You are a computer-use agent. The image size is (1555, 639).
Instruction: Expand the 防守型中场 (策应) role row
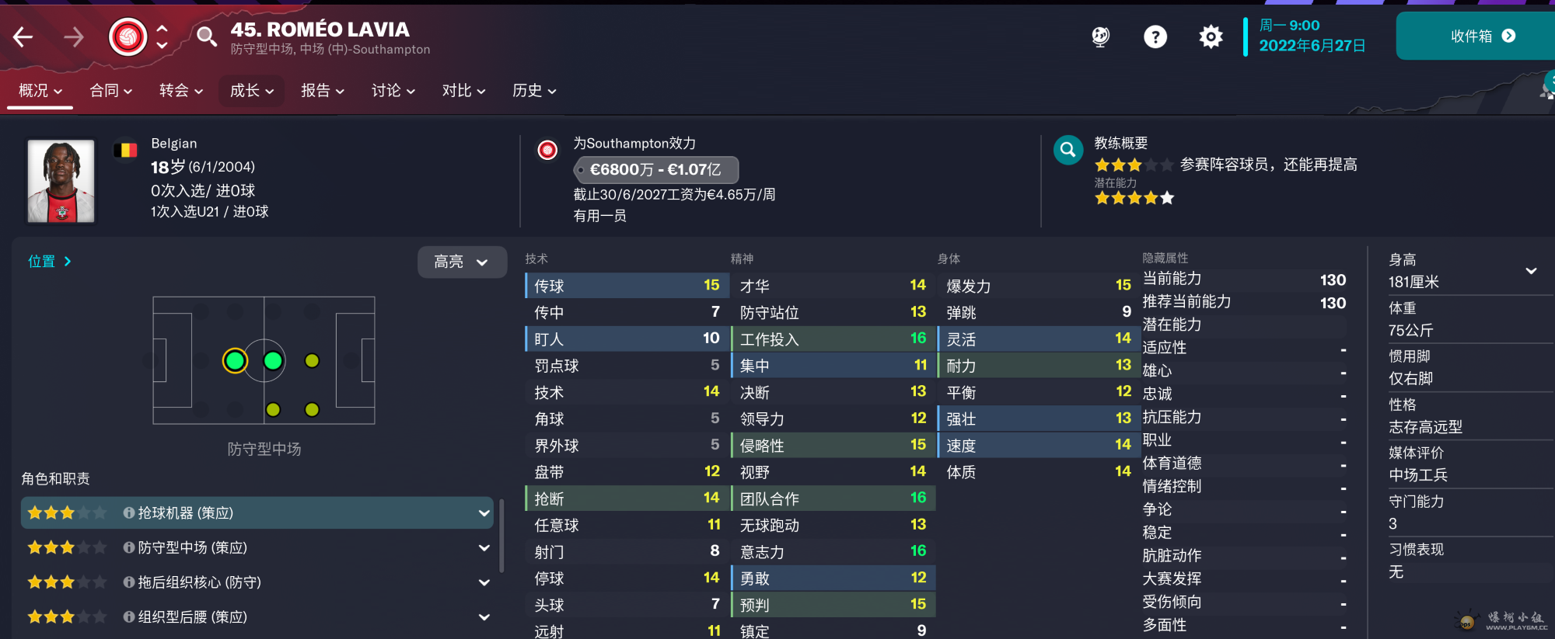click(484, 548)
